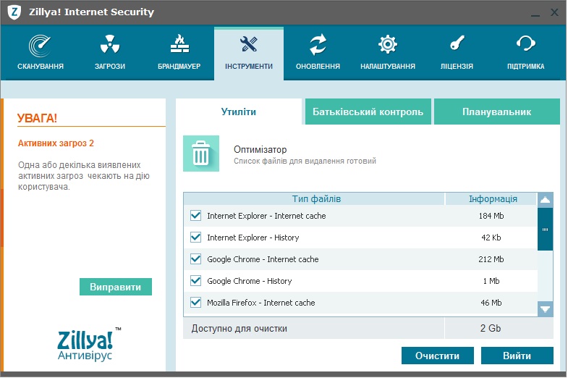Screen dimensions: 568x378
Task: Click the Zillya shield logo in title bar
Action: pyautogui.click(x=14, y=12)
